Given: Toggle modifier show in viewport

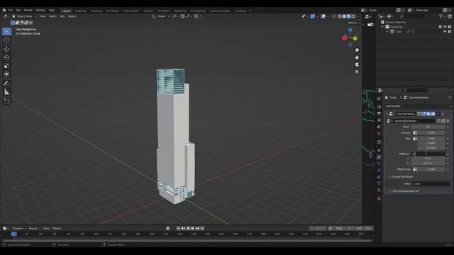Looking at the screenshot, I should point(428,114).
